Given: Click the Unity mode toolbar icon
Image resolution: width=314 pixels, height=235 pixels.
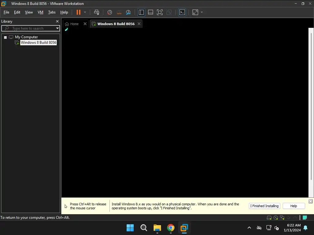Looking at the screenshot, I should coord(169,12).
